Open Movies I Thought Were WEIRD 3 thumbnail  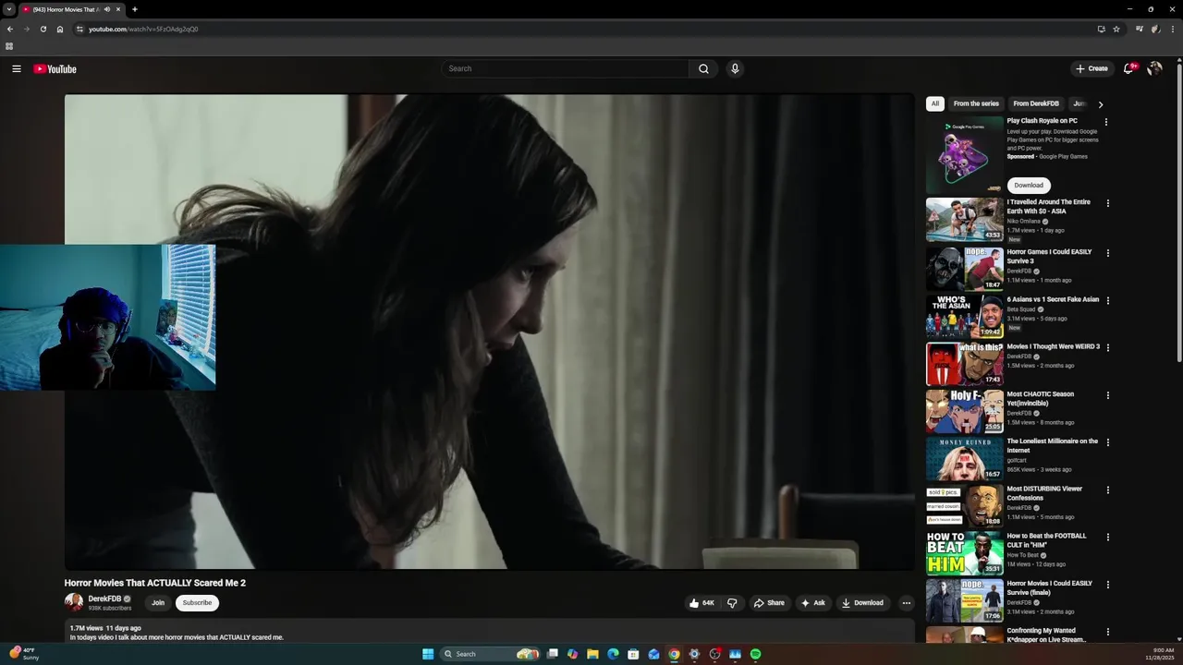pos(965,363)
